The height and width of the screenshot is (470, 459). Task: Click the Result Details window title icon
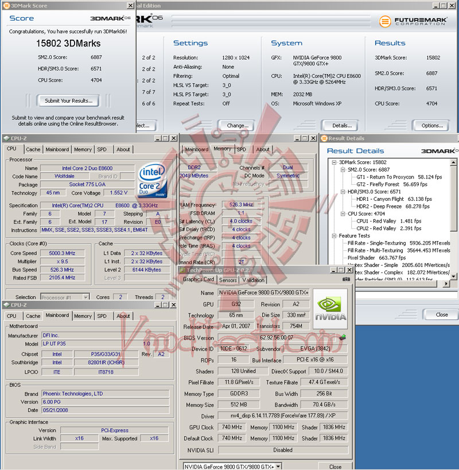click(324, 138)
